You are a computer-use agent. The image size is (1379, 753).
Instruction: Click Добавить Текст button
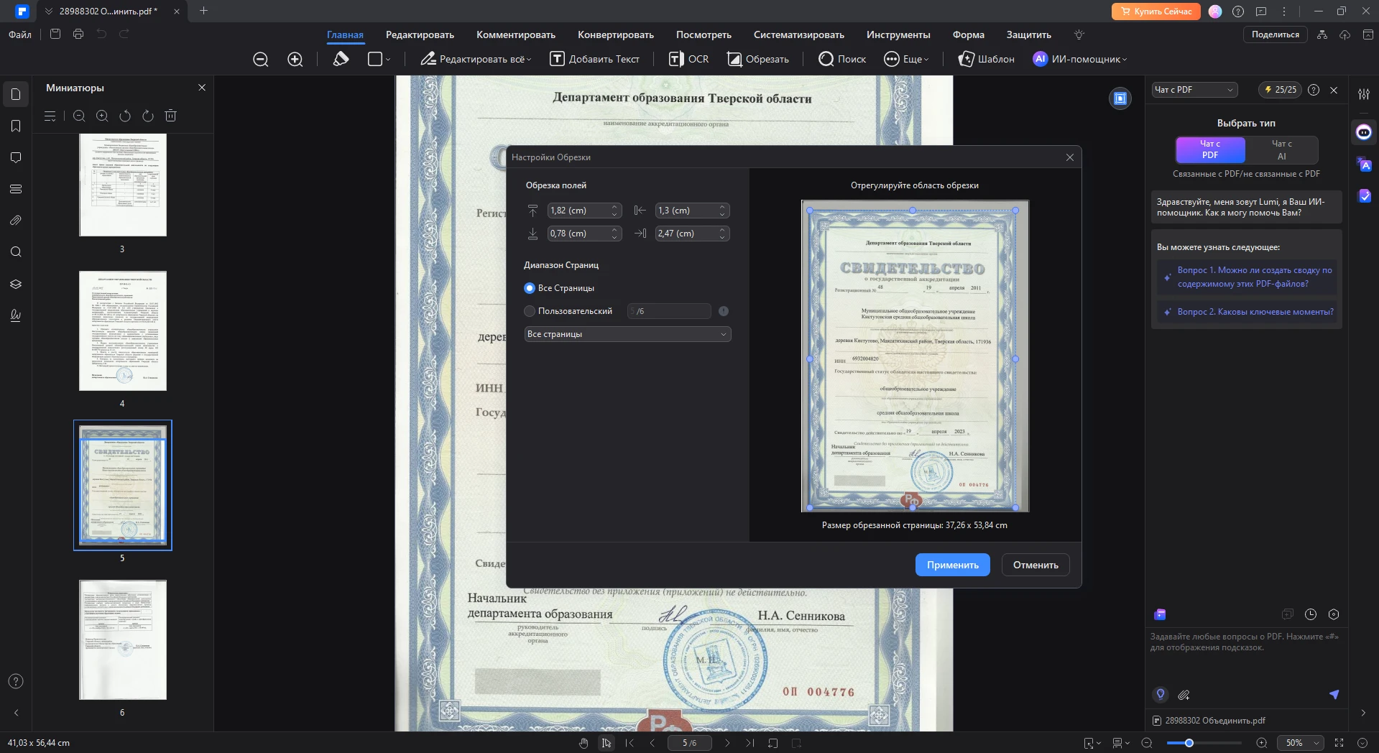[595, 59]
